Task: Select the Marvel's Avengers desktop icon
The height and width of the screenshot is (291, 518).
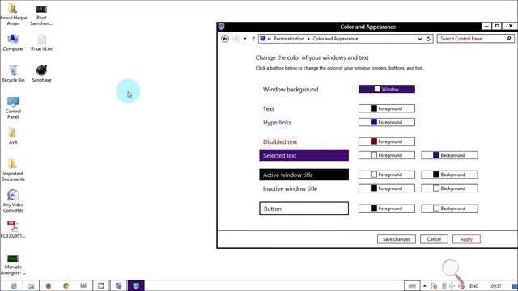Action: pos(13,265)
